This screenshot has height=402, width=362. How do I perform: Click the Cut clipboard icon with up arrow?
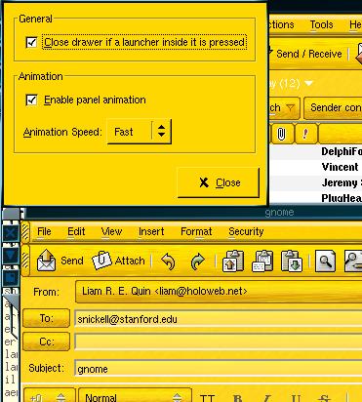tap(233, 261)
